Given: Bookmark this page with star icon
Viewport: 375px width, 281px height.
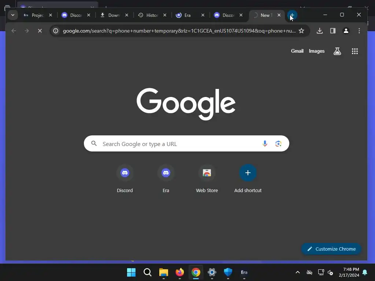Looking at the screenshot, I should pyautogui.click(x=301, y=31).
